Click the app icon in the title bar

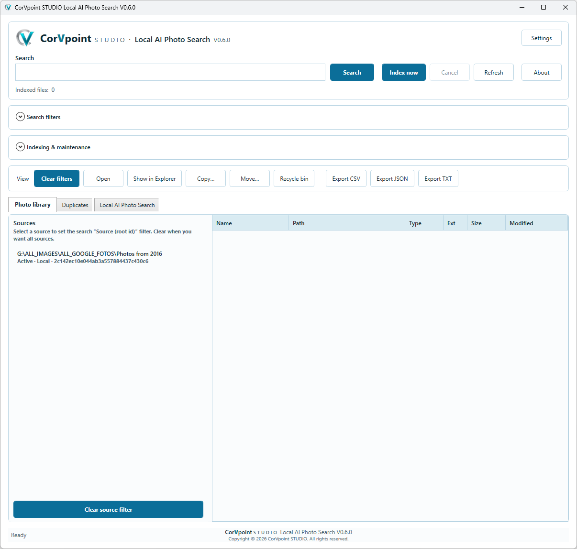point(8,7)
